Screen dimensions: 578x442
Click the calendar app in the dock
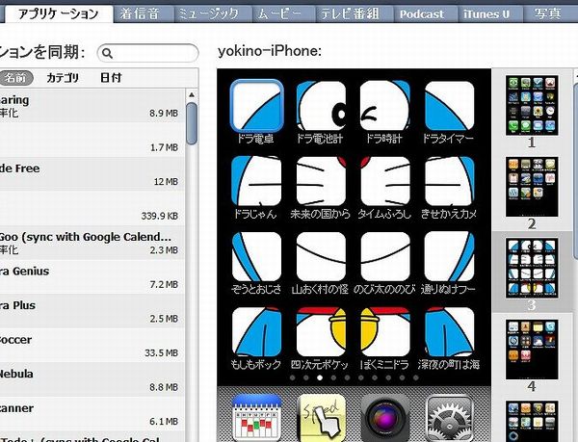pyautogui.click(x=256, y=418)
